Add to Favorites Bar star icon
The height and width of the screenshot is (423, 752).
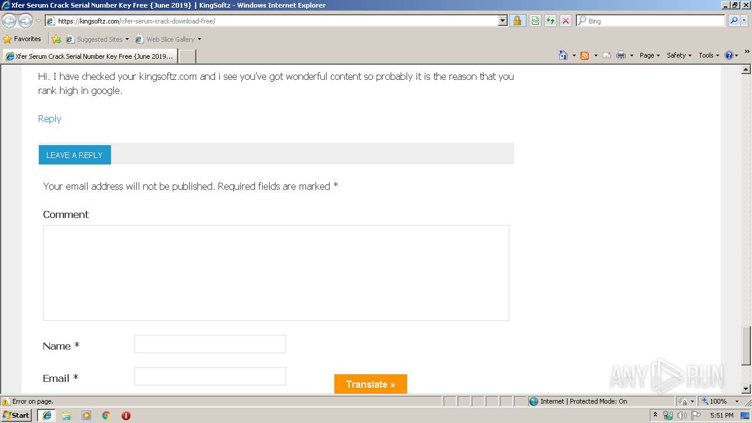click(56, 39)
